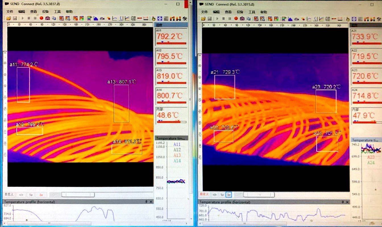Click the blue histogram icon in left window
The image size is (382, 227).
click(x=96, y=18)
